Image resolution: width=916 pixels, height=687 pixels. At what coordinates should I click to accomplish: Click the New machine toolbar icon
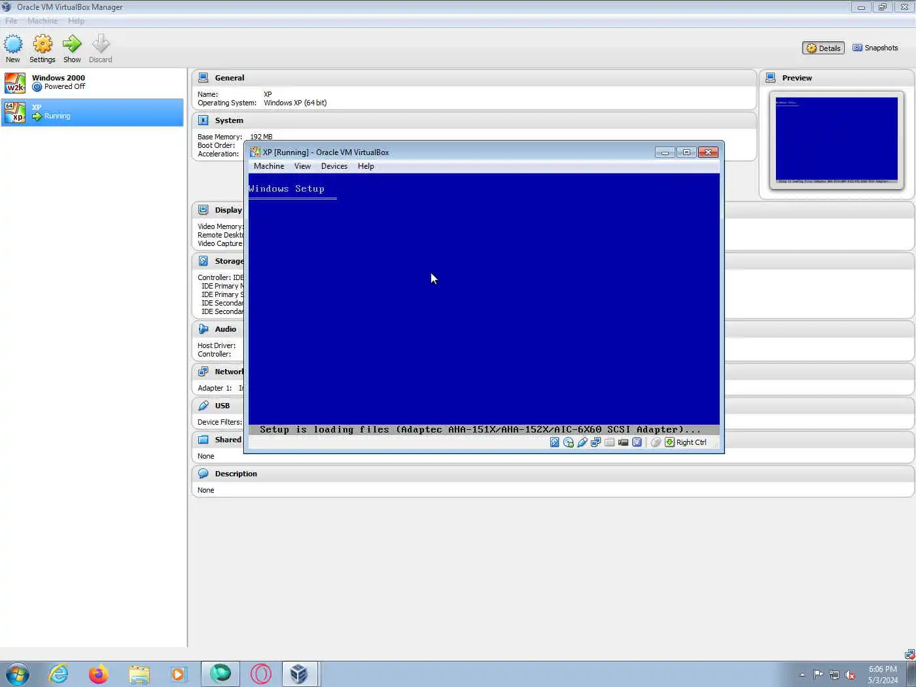(13, 48)
